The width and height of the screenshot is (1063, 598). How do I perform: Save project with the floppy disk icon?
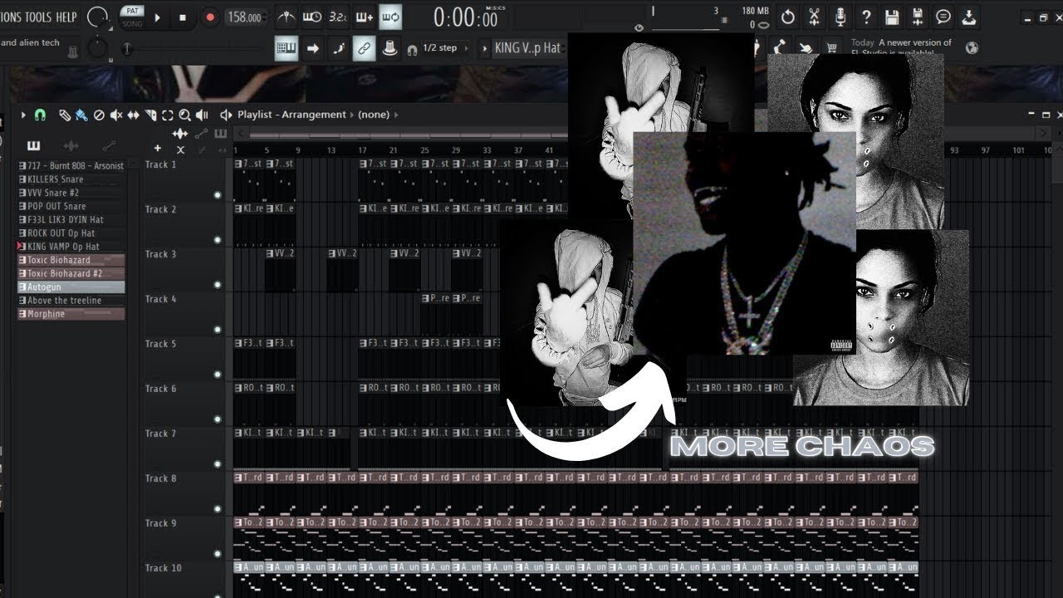click(892, 17)
